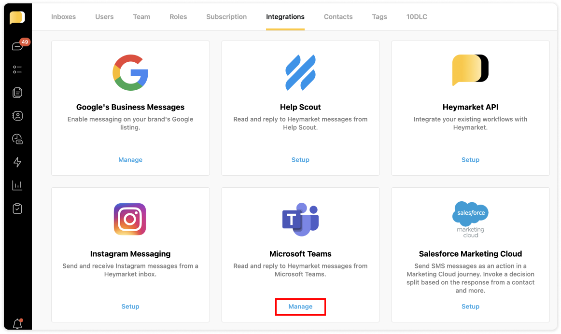Open the clipboard checkmark icon in sidebar
This screenshot has width=561, height=334.
(x=17, y=209)
